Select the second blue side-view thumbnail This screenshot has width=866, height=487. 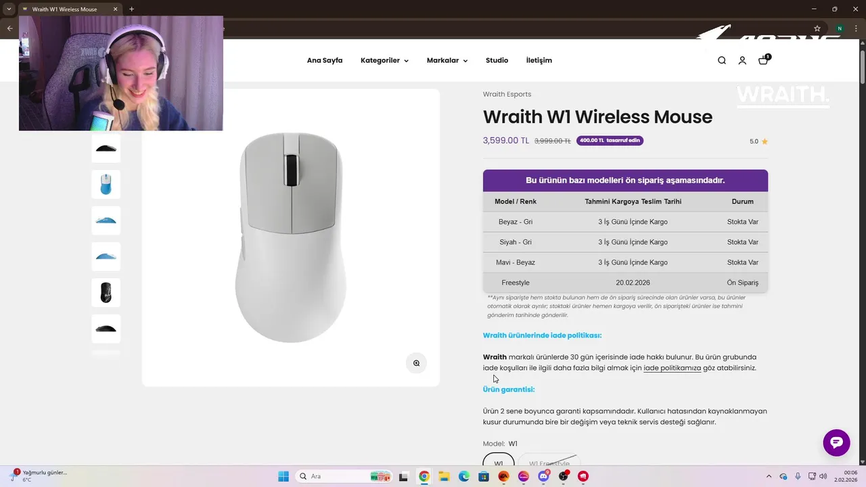106,256
